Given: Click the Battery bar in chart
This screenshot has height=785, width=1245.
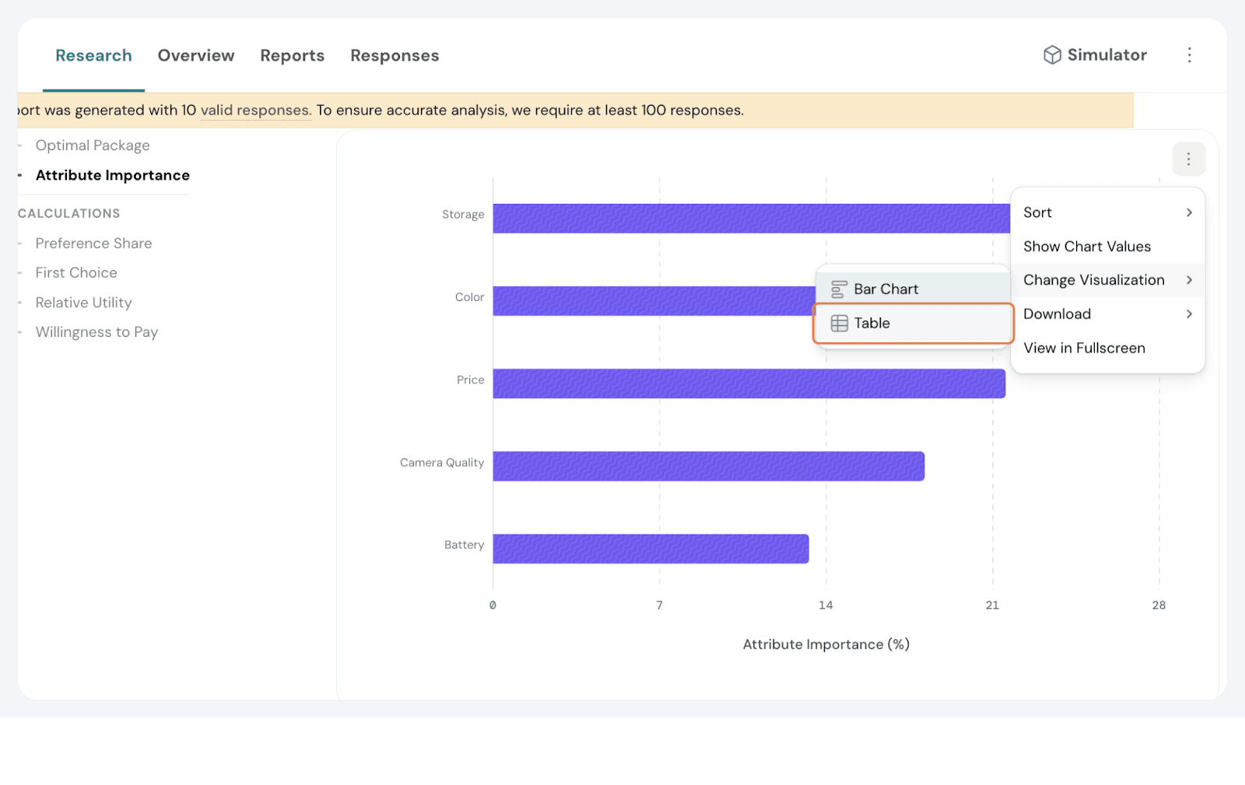Looking at the screenshot, I should (651, 549).
